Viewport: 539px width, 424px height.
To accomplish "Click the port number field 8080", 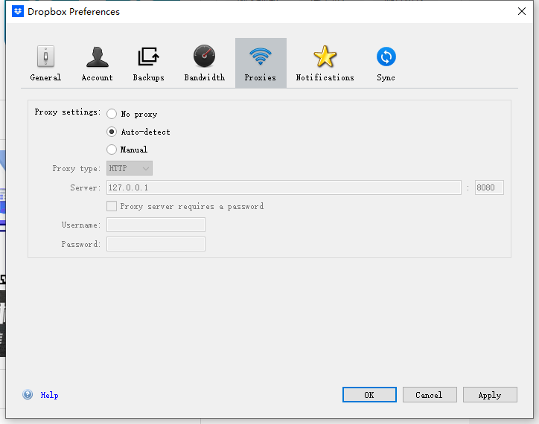I will (x=489, y=187).
